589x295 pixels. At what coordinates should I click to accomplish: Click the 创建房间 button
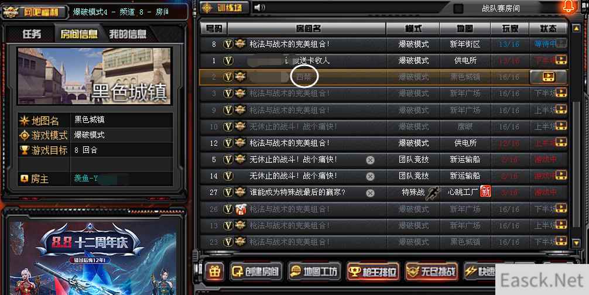click(x=256, y=272)
